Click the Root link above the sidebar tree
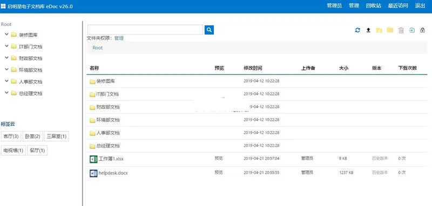The height and width of the screenshot is (206, 432). pos(6,24)
